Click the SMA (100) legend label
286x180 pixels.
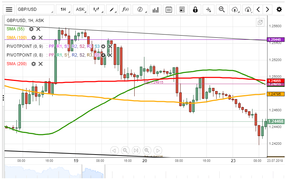[x=17, y=38]
